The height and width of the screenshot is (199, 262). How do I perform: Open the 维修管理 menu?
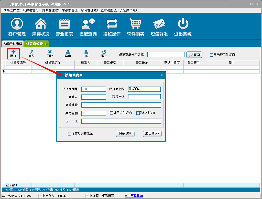coord(50,10)
